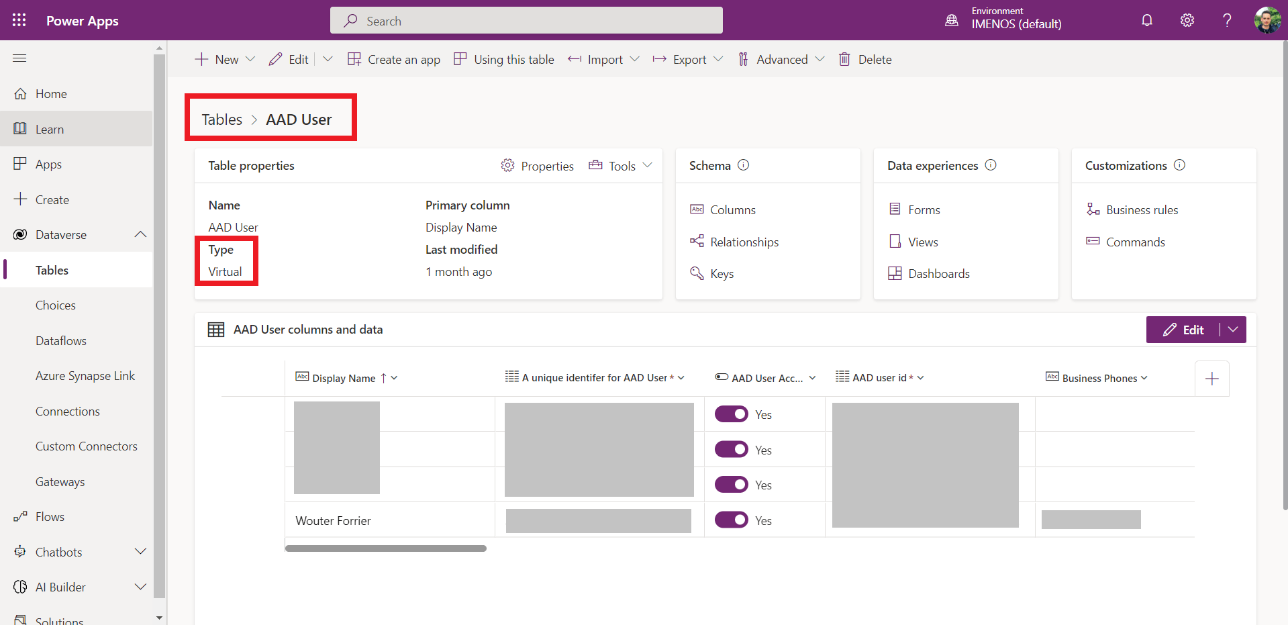The image size is (1288, 625).
Task: Open Properties in Table properties card
Action: coord(537,166)
